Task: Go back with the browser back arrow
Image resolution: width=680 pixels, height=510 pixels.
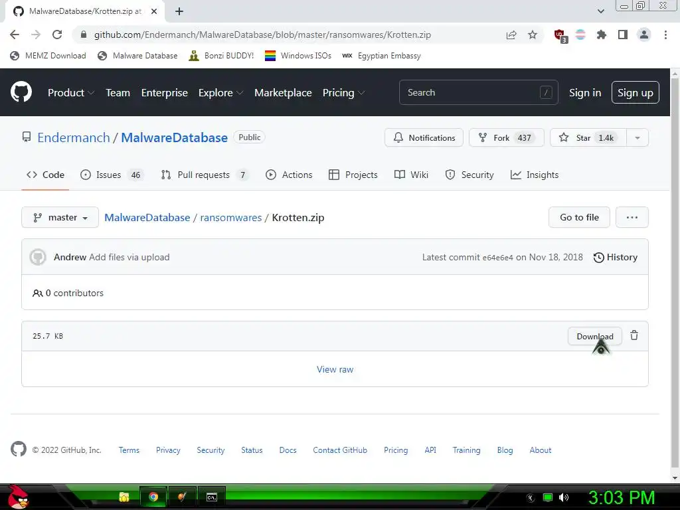Action: tap(15, 35)
